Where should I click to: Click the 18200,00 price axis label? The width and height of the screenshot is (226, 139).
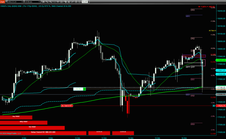[x=221, y=18]
